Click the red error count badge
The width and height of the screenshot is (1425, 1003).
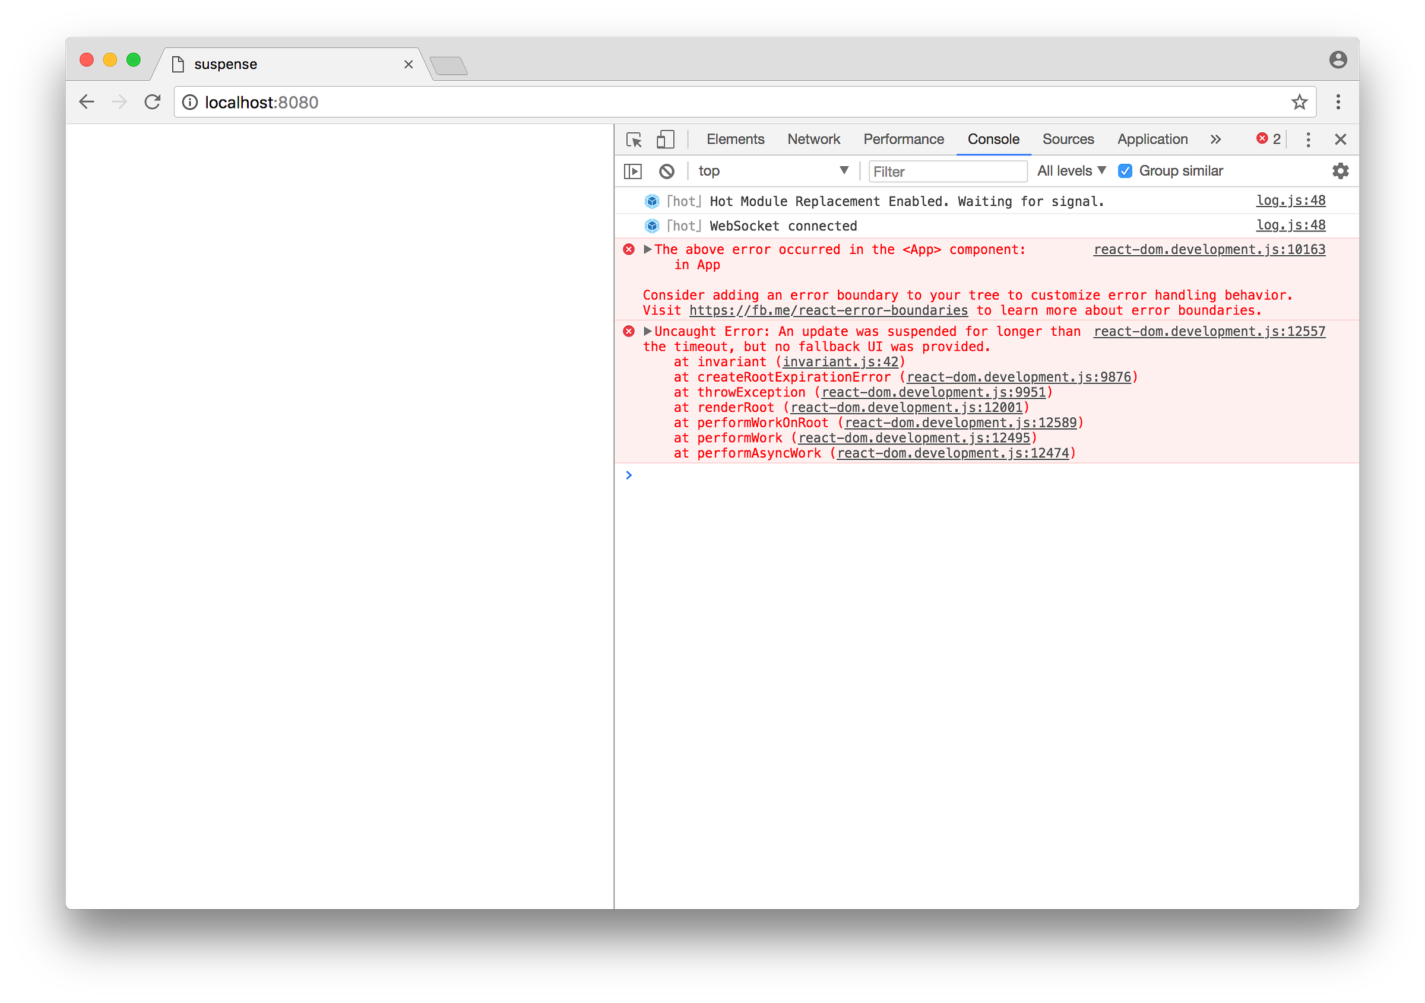1268,139
